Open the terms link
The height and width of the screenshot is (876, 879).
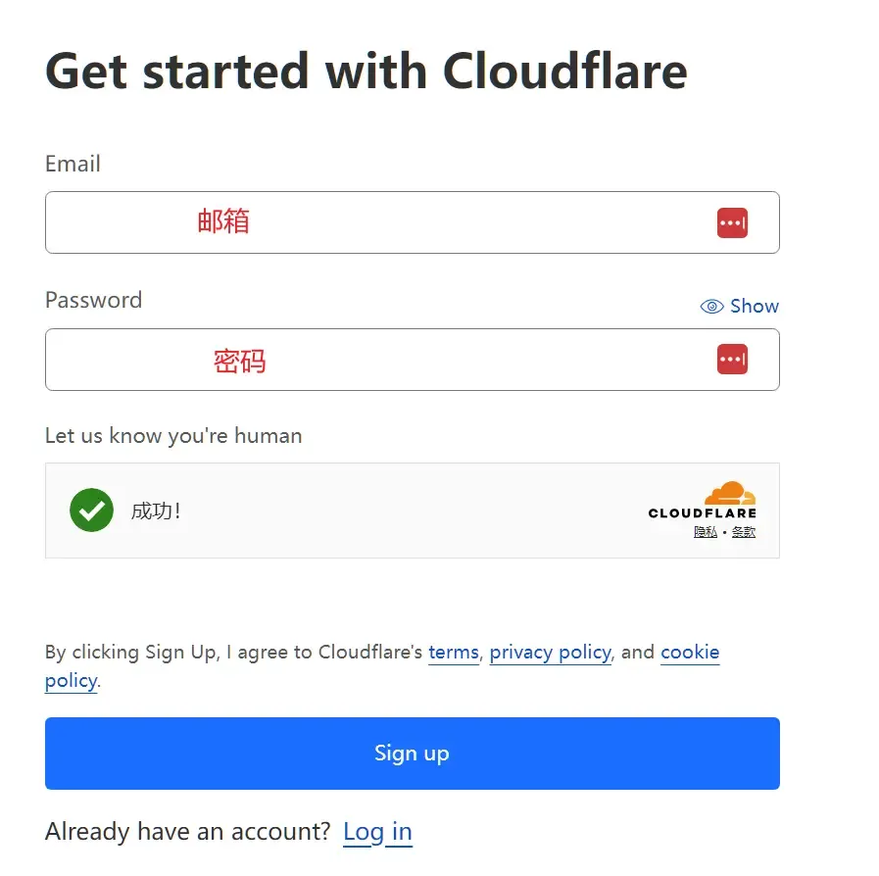pos(453,652)
